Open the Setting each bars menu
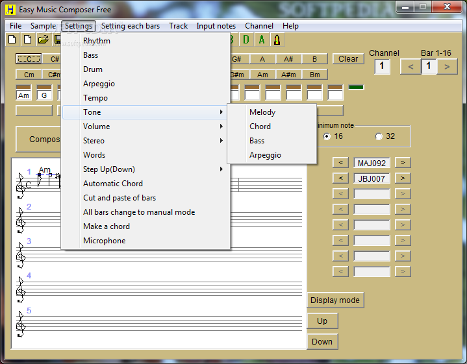The height and width of the screenshot is (364, 467). (x=131, y=26)
